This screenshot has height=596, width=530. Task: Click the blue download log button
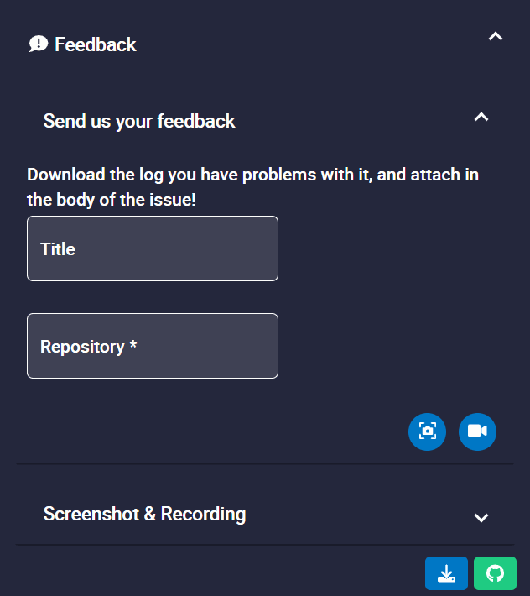click(446, 573)
